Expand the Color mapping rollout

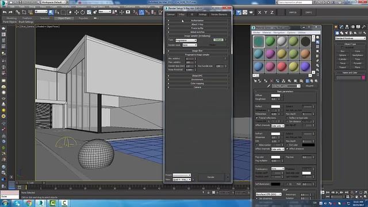click(x=197, y=83)
